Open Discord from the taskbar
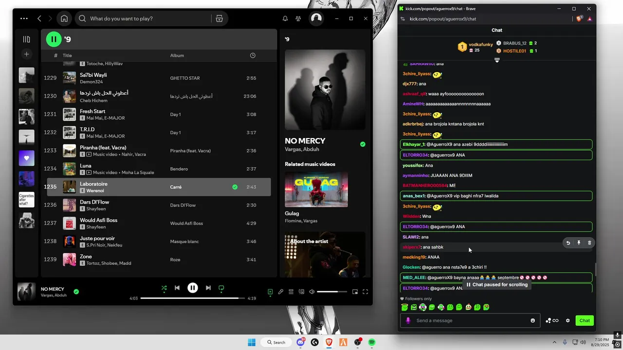Image resolution: width=623 pixels, height=350 pixels. click(301, 343)
